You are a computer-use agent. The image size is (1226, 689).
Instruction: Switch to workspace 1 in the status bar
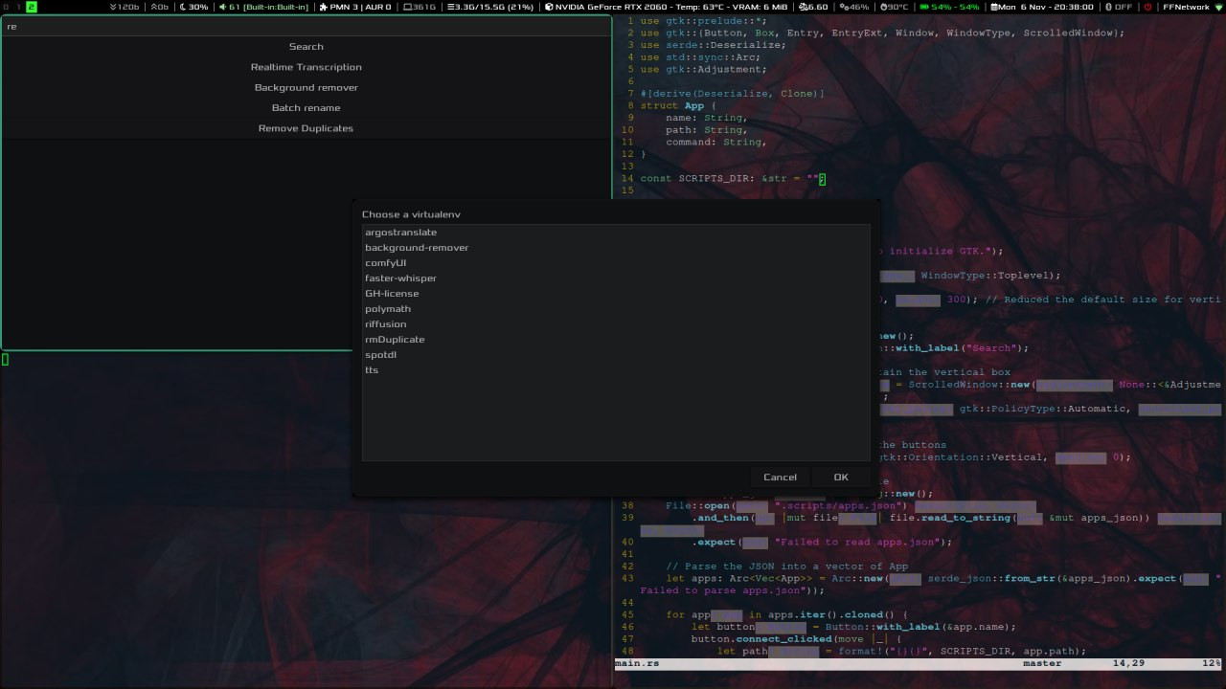coord(17,7)
